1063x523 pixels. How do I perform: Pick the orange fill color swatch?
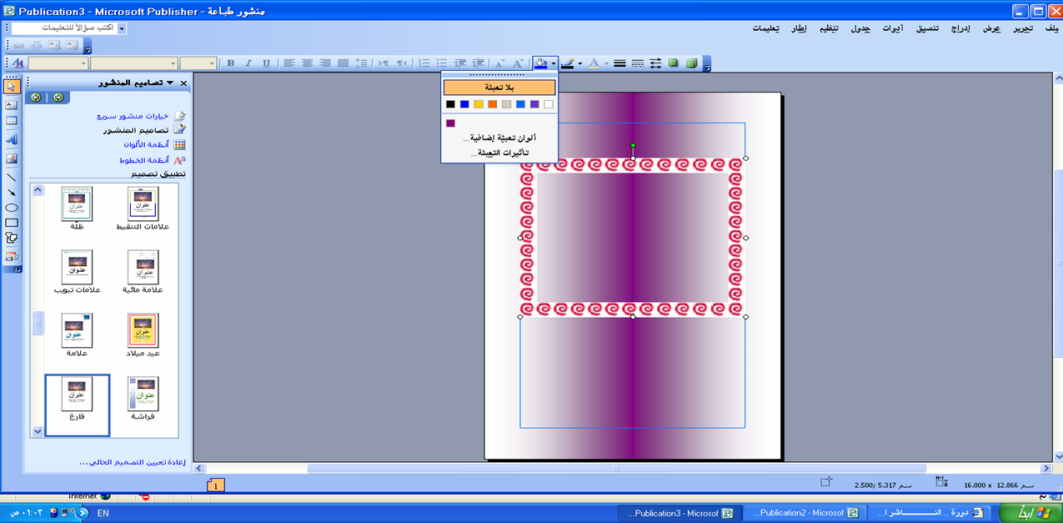point(493,104)
